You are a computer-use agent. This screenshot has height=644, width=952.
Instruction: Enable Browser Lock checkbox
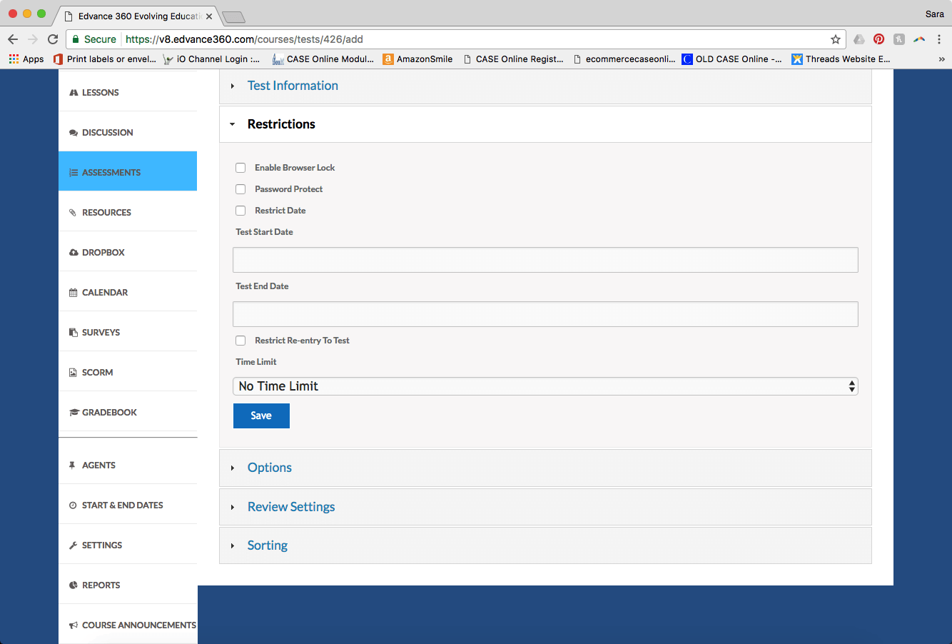[x=240, y=168]
